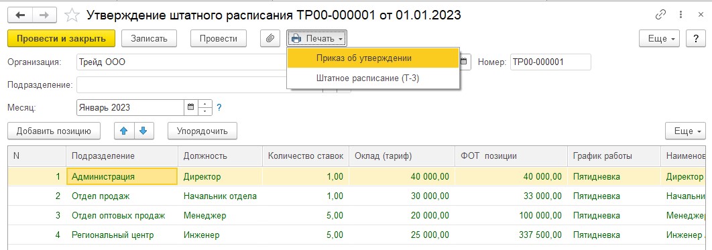
Task: Open the table Еще dropdown menu
Action: pyautogui.click(x=685, y=131)
